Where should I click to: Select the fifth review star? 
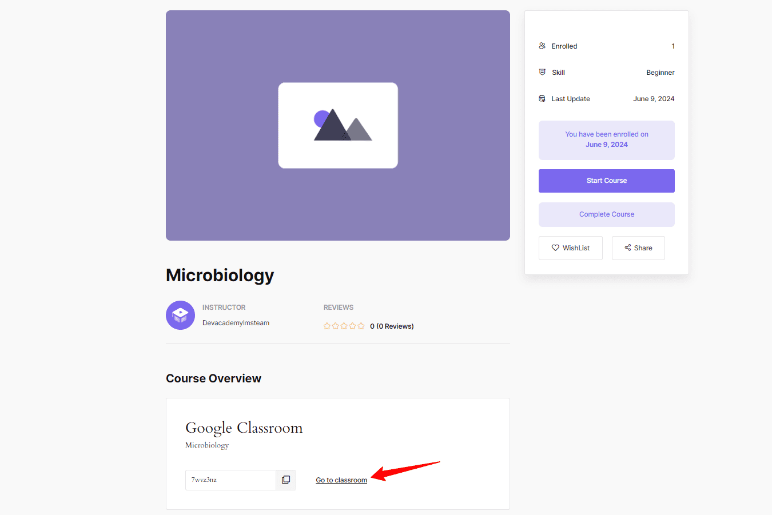pyautogui.click(x=361, y=326)
